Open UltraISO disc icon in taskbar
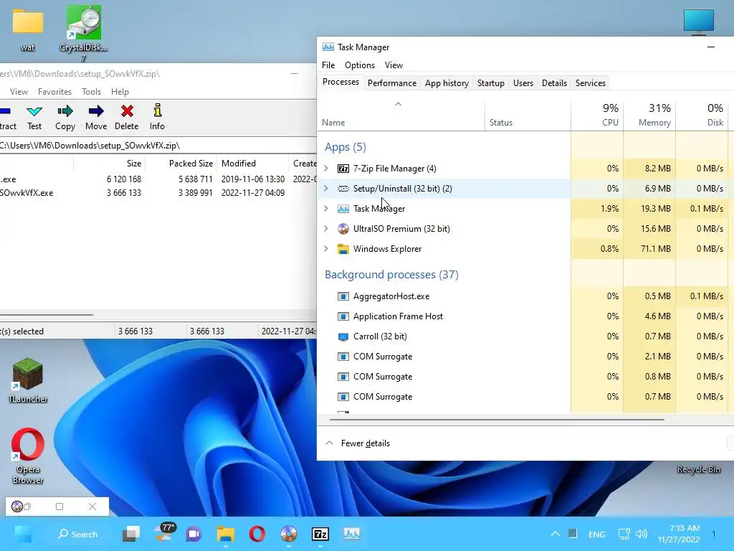Viewport: 734px width, 551px height. (288, 534)
